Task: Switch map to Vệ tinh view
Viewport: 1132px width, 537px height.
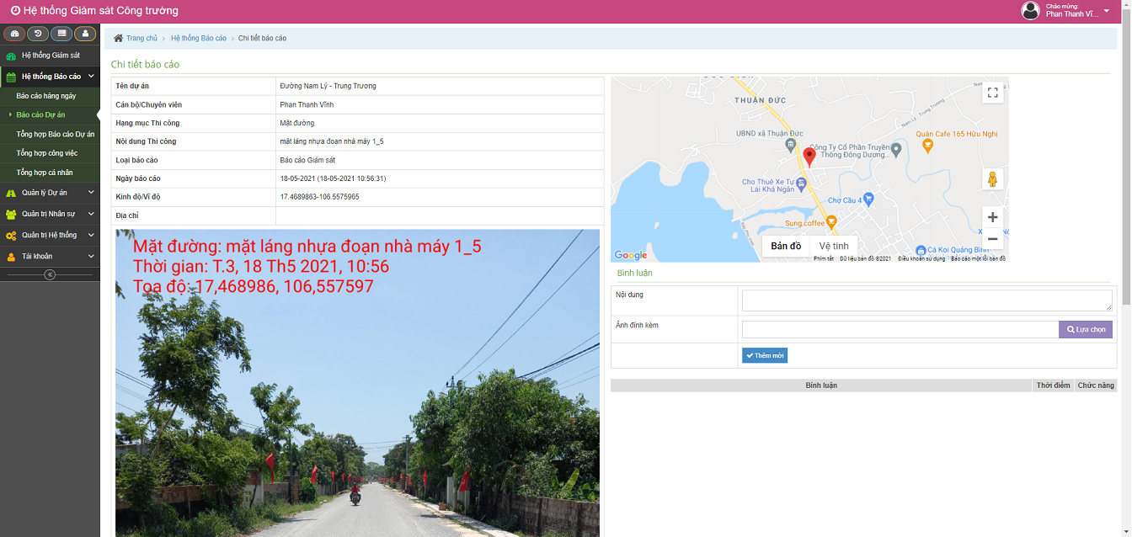Action: [834, 246]
